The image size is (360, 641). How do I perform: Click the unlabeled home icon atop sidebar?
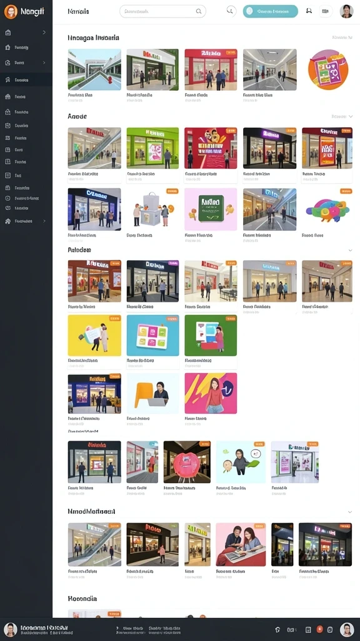click(x=7, y=33)
